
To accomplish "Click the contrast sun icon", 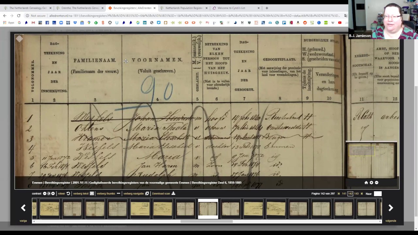I will pyautogui.click(x=49, y=194).
